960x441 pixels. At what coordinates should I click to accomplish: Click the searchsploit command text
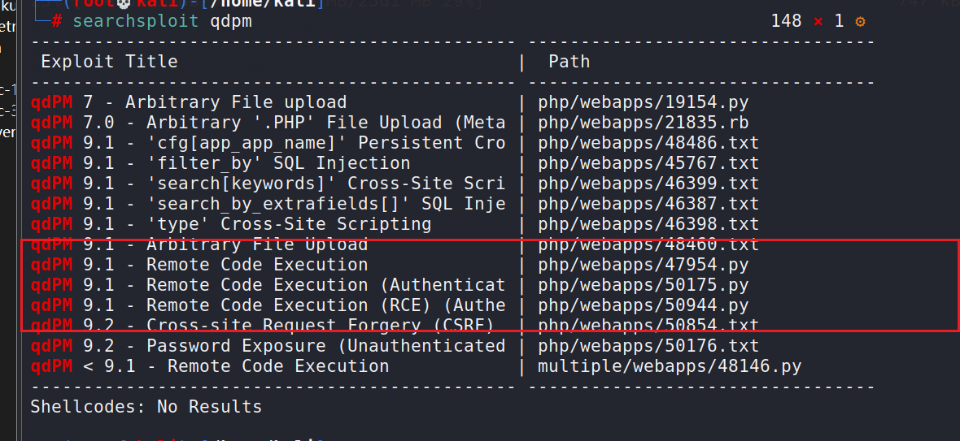click(x=135, y=21)
